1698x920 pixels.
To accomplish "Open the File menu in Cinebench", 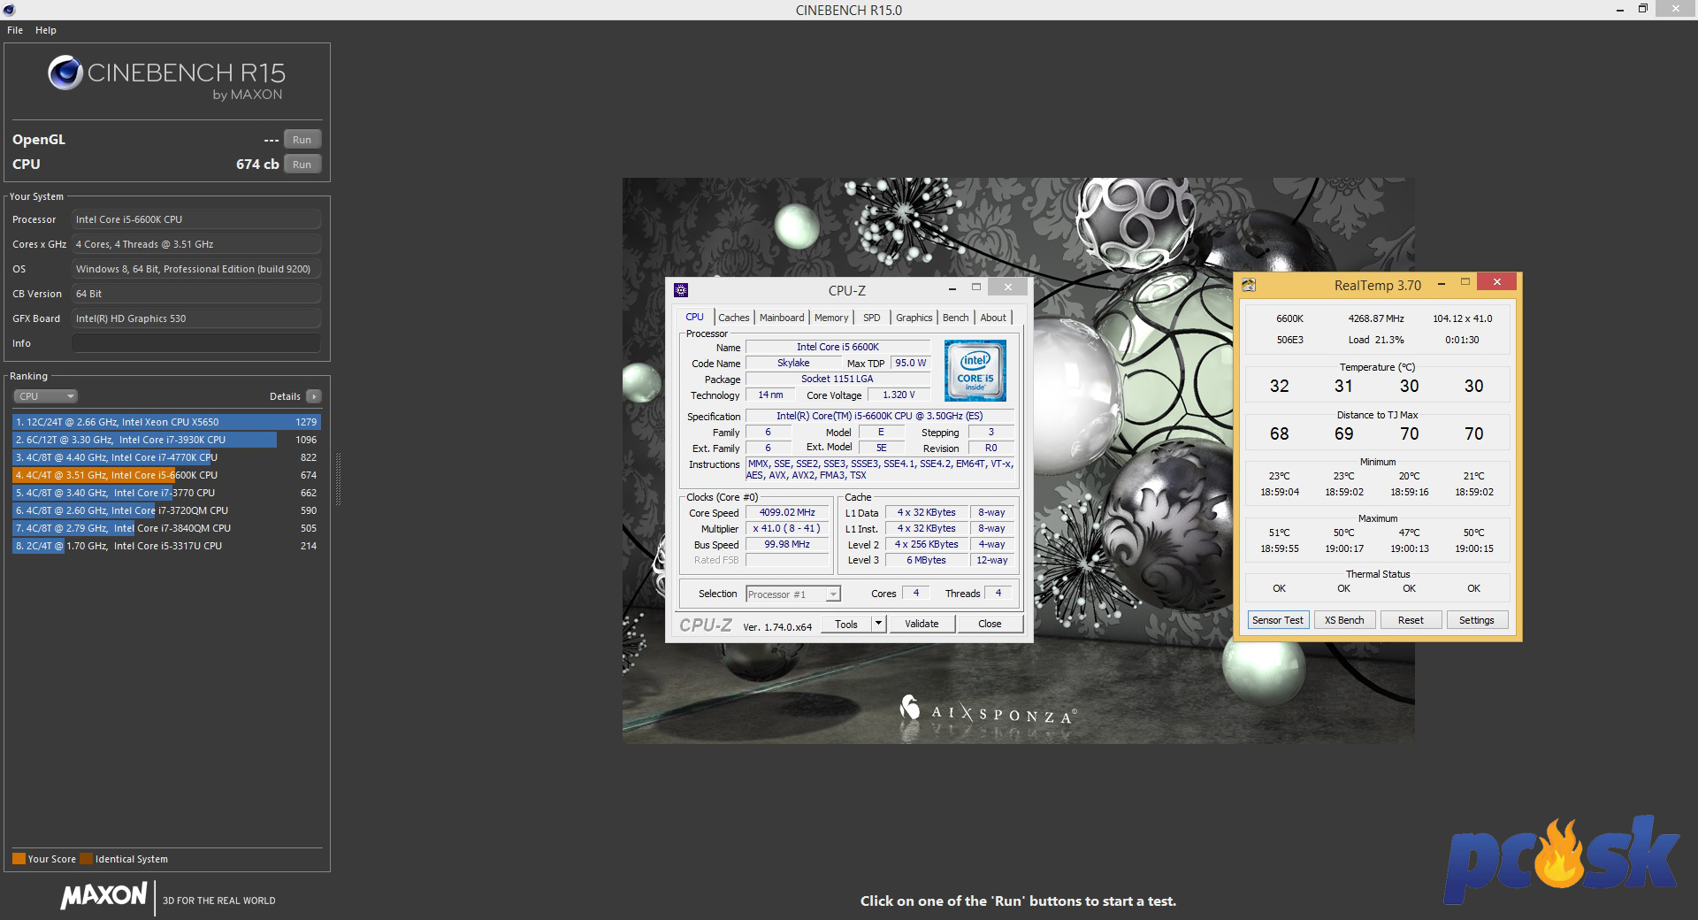I will (x=15, y=30).
